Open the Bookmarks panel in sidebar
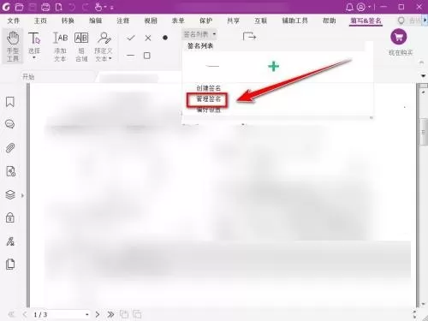The image size is (428, 321). (x=10, y=102)
